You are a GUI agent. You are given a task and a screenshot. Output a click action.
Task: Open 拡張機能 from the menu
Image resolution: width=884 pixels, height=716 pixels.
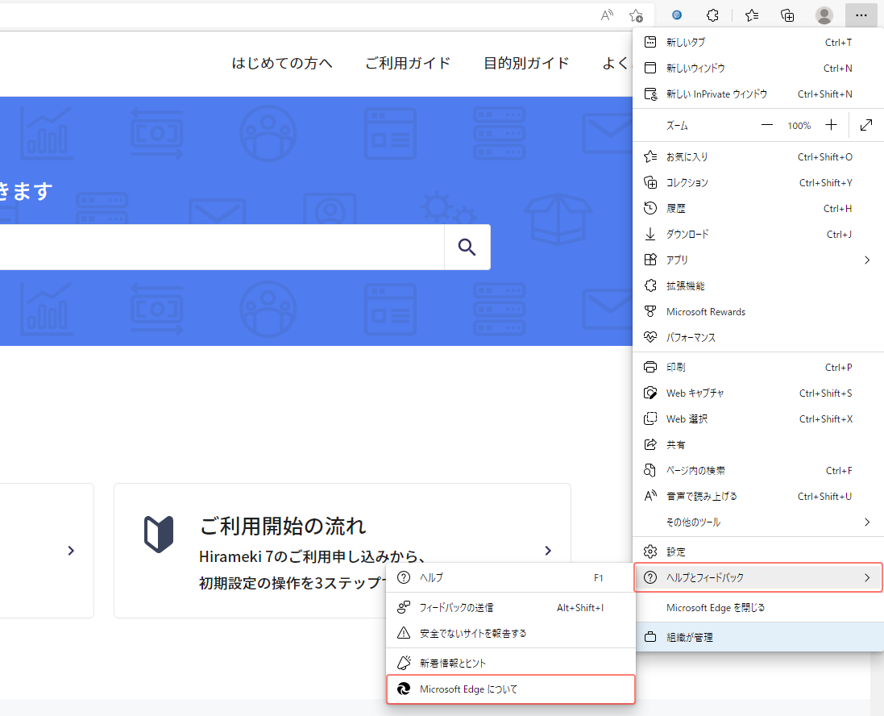point(758,286)
